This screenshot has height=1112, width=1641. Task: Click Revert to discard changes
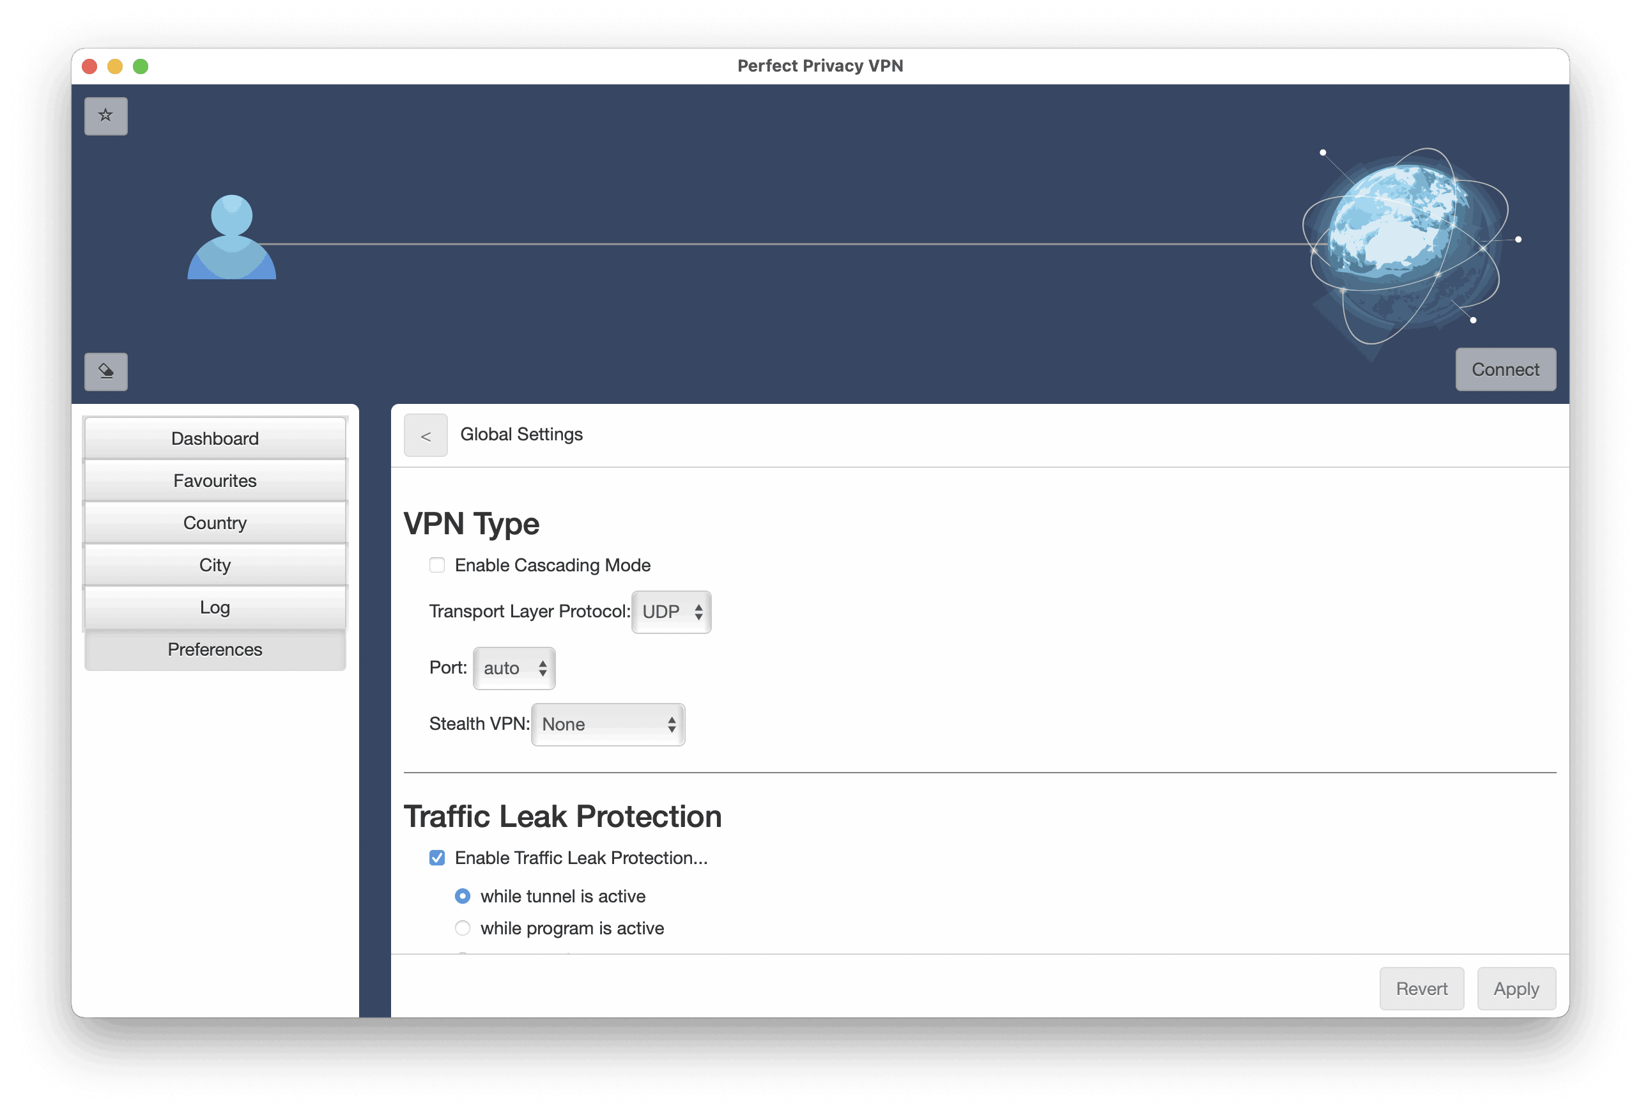click(x=1421, y=989)
